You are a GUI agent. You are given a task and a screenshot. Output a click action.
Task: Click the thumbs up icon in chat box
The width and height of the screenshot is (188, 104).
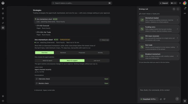[x=161, y=99]
